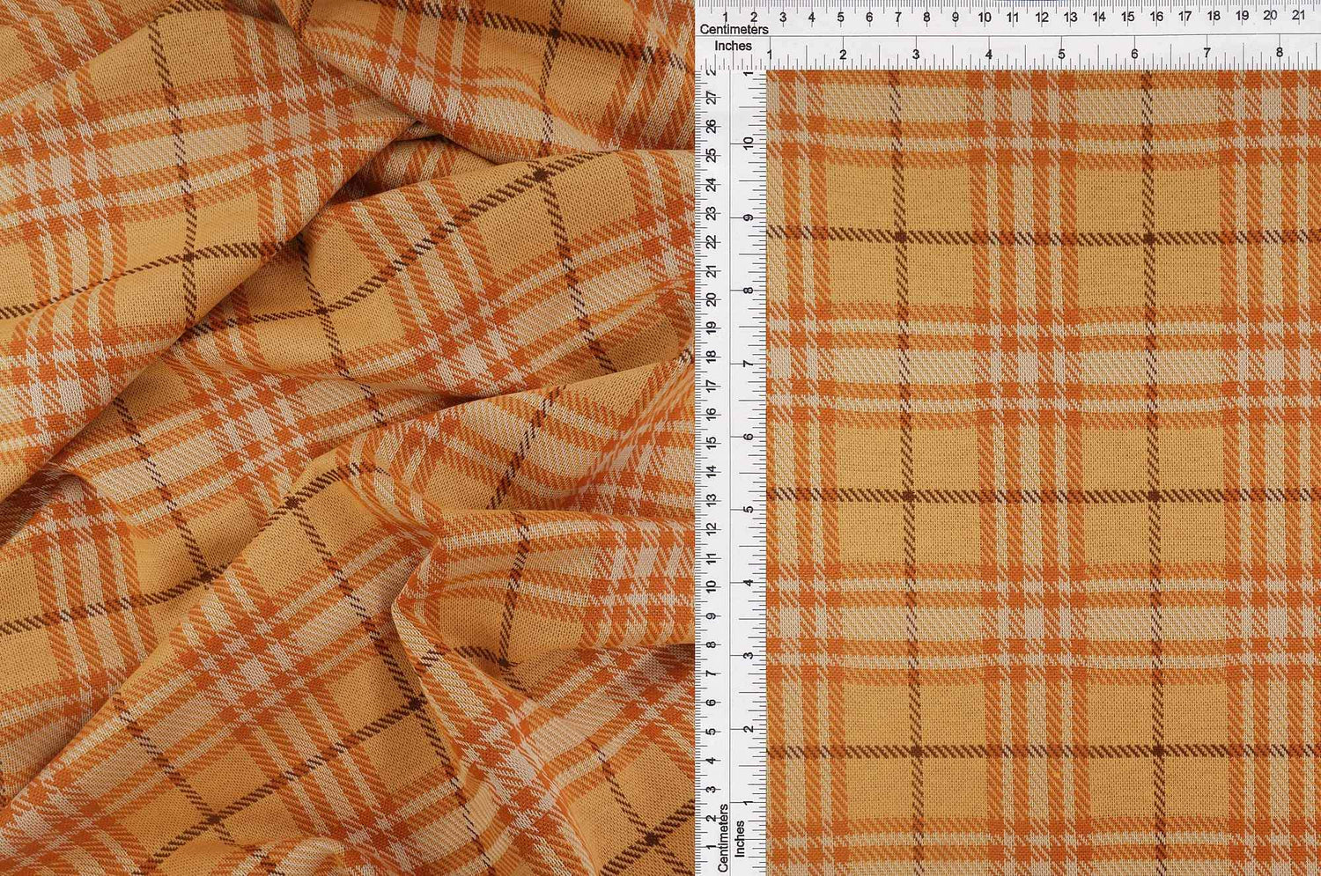Click the 5 inch mark on top ruler
Screen dimensions: 1321x876
click(x=1061, y=55)
